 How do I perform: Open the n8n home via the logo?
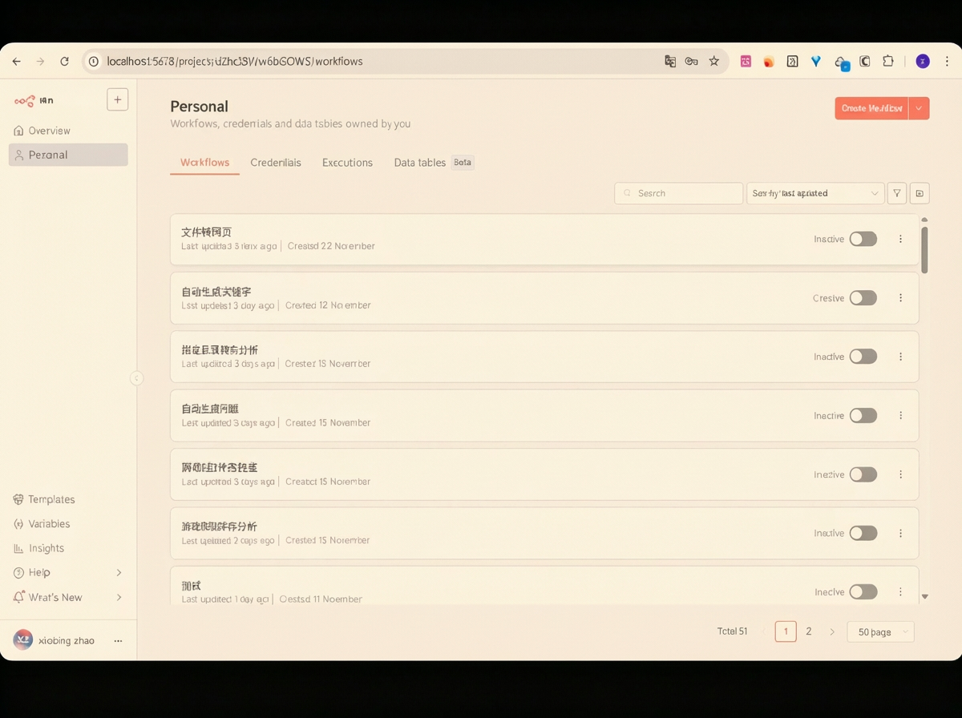click(24, 99)
